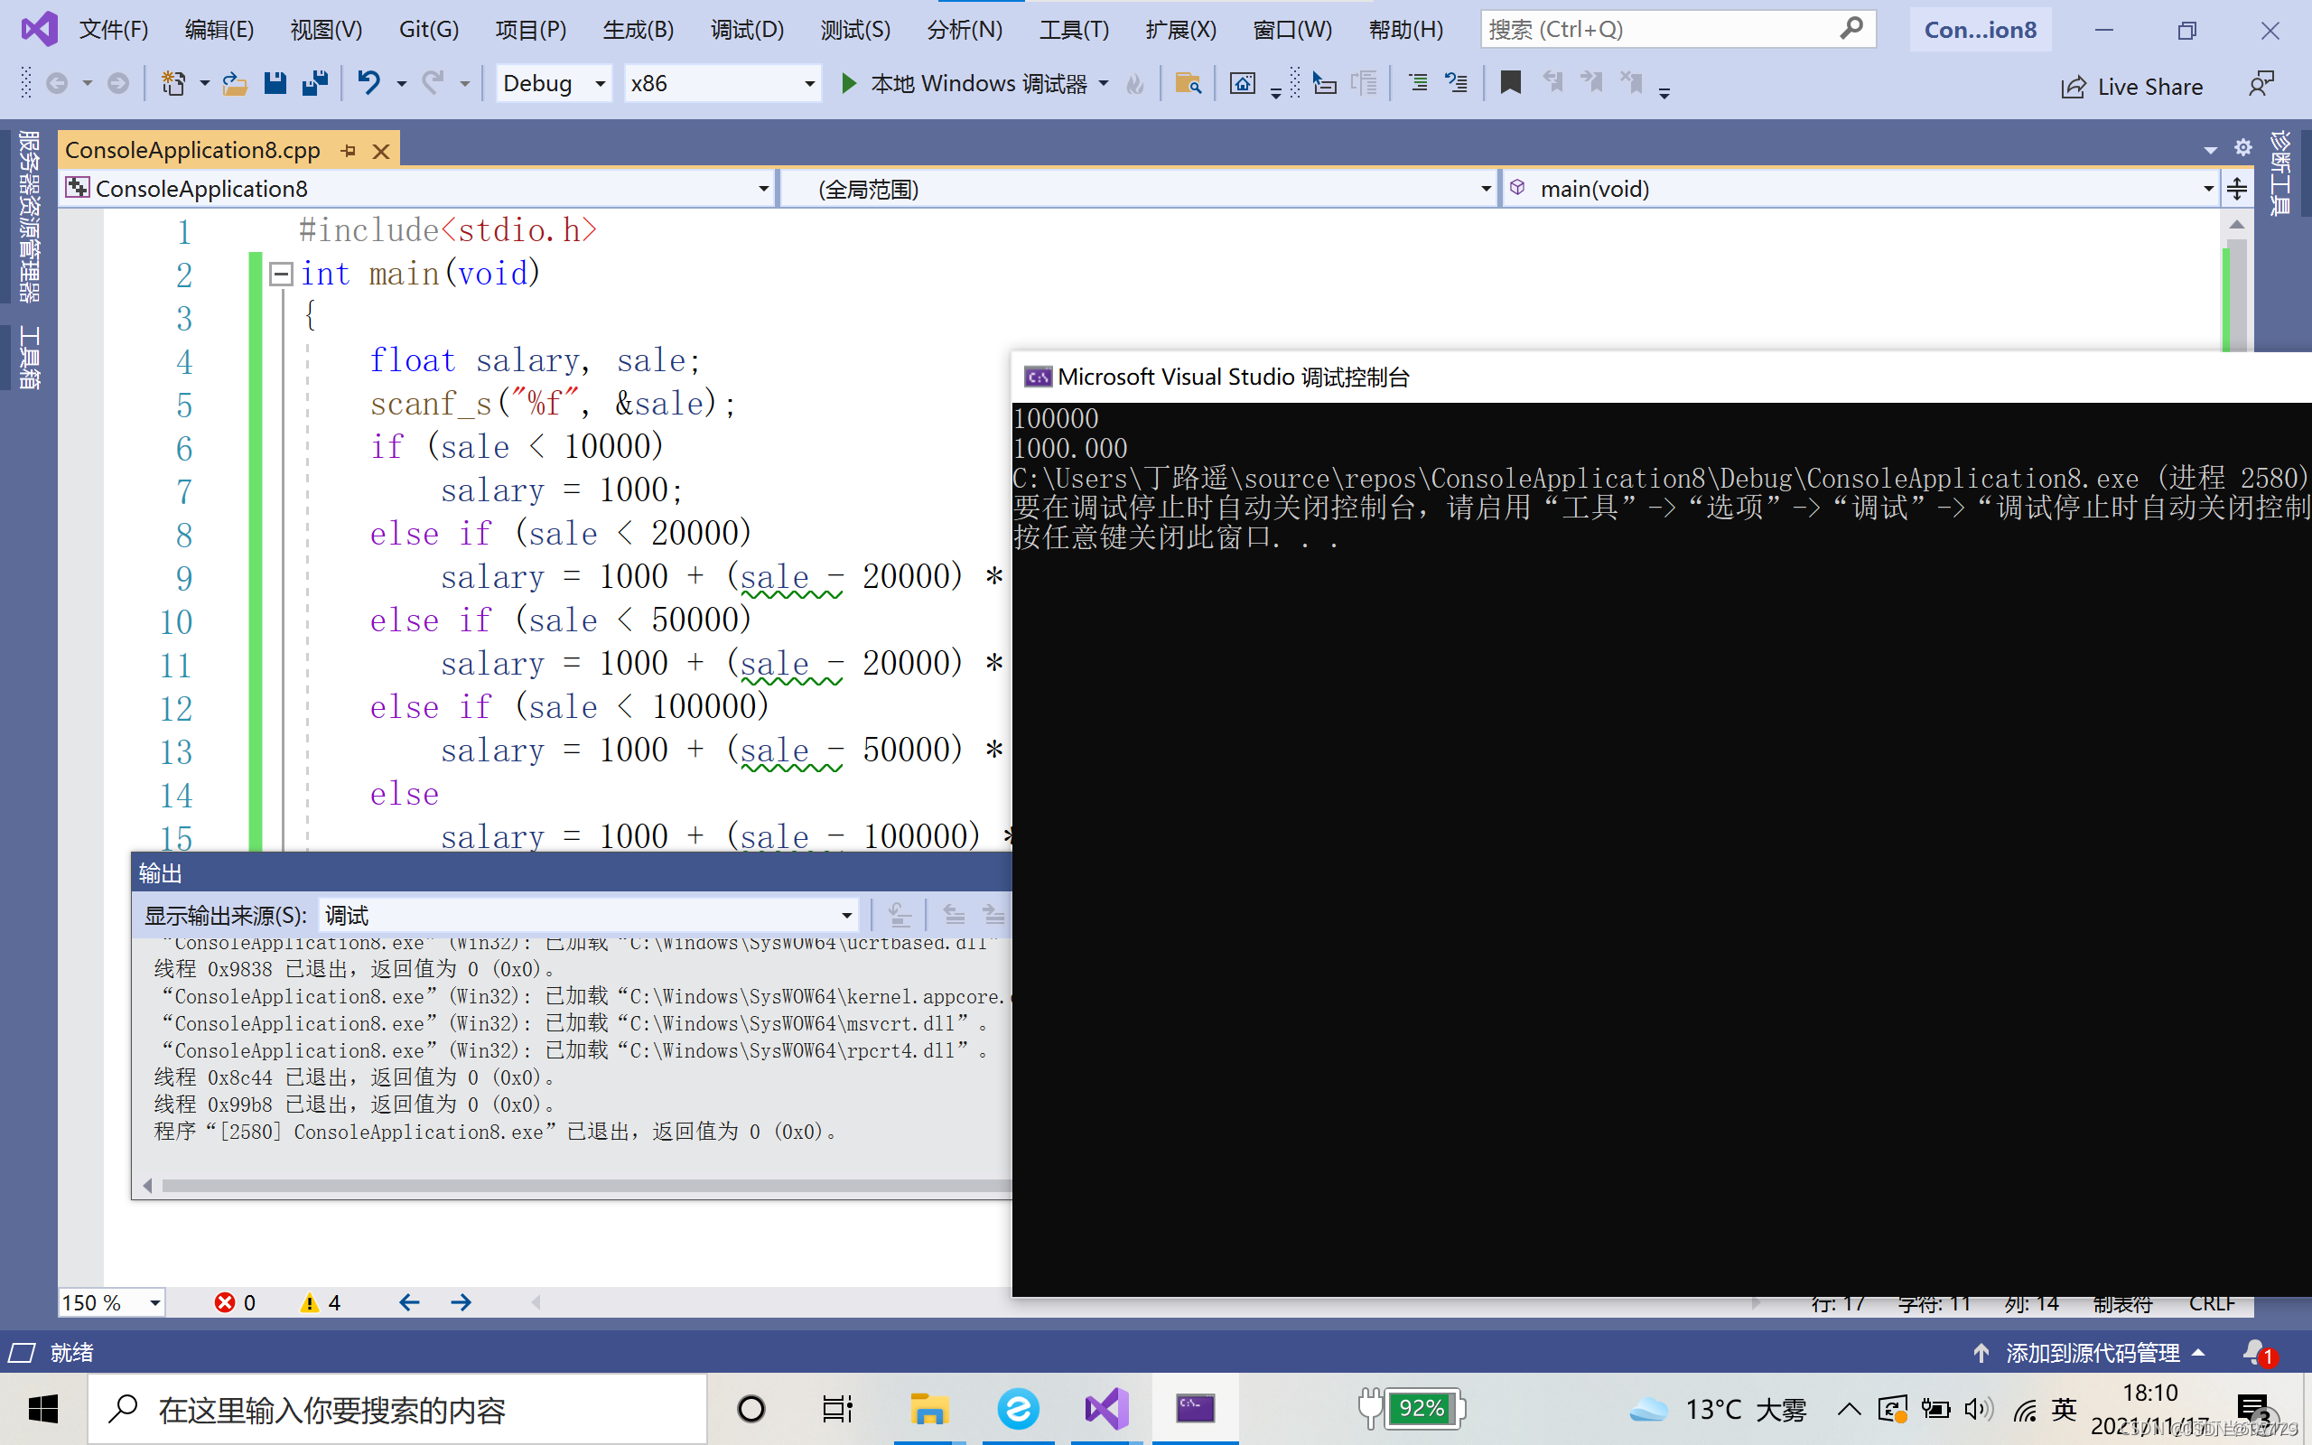Click the Find in Files icon

point(1187,84)
